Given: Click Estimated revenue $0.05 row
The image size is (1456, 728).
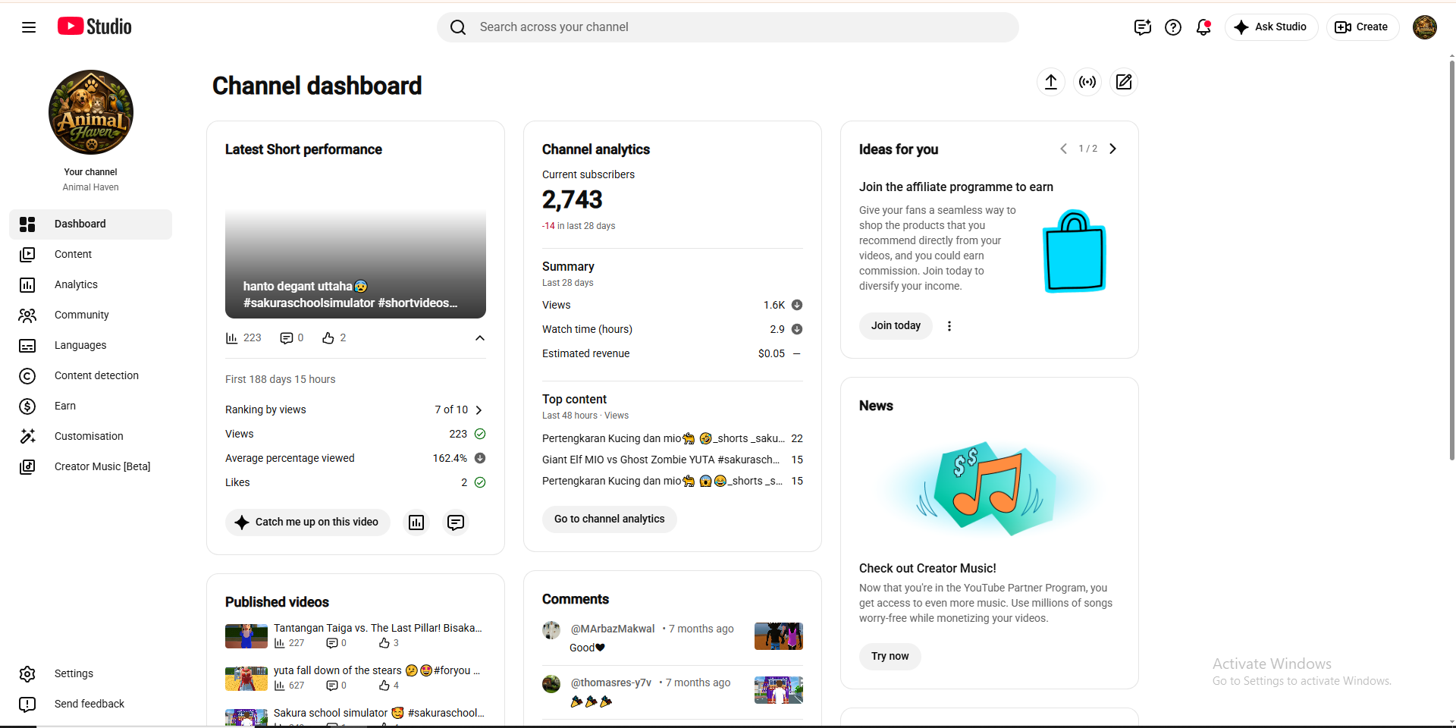Looking at the screenshot, I should click(673, 354).
